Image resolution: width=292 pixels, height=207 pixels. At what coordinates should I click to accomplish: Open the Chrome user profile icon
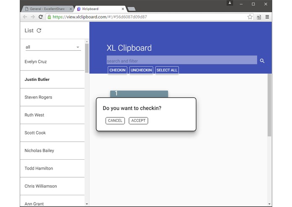(230, 3)
